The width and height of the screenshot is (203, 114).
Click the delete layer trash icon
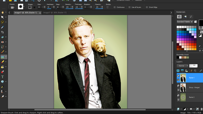201,109
